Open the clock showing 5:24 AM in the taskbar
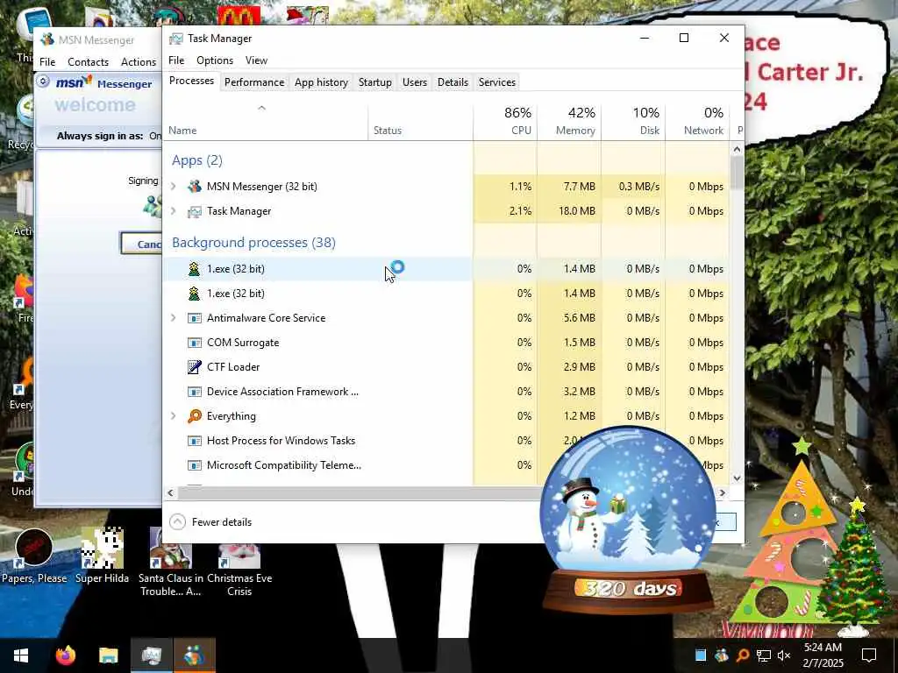The width and height of the screenshot is (898, 673). [823, 655]
